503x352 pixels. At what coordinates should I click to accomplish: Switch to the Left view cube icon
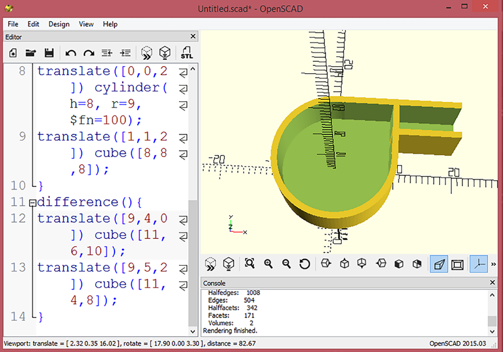point(381,263)
